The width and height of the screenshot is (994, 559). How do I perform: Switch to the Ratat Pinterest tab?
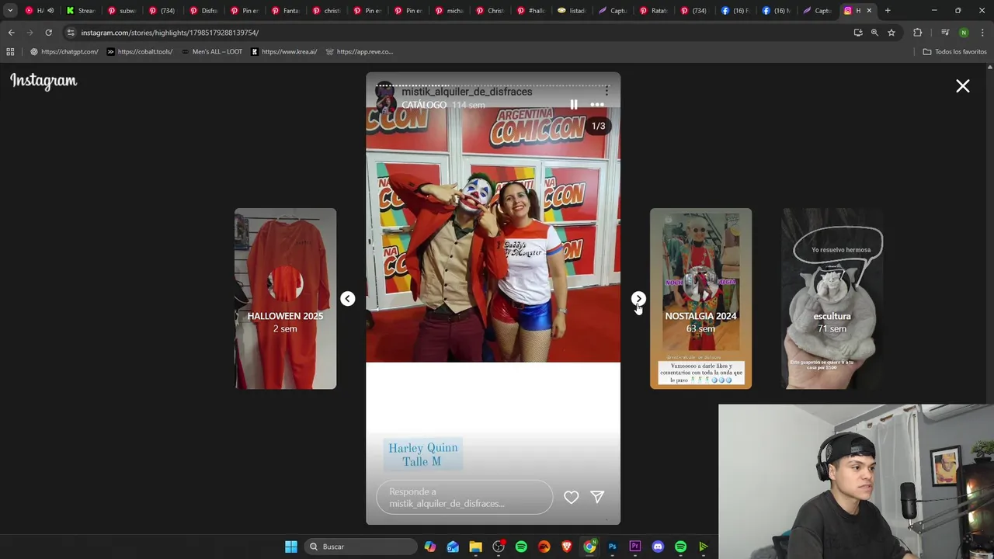(x=654, y=11)
